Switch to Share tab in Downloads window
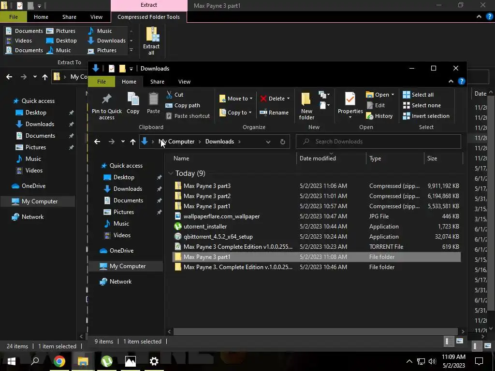This screenshot has width=495, height=371. (157, 81)
